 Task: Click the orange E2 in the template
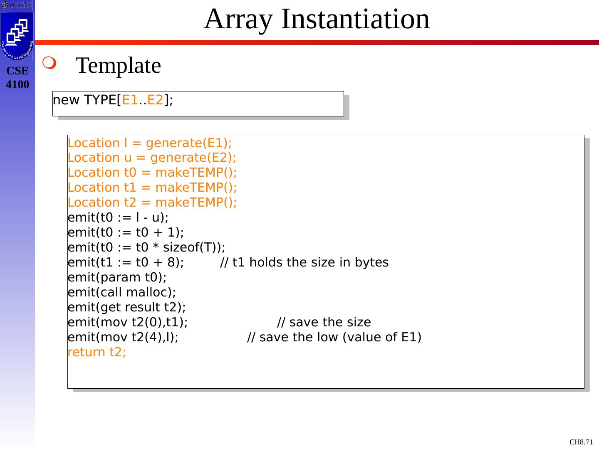tap(155, 100)
